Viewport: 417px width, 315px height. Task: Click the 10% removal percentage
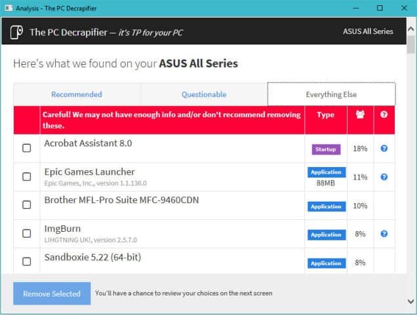click(360, 206)
